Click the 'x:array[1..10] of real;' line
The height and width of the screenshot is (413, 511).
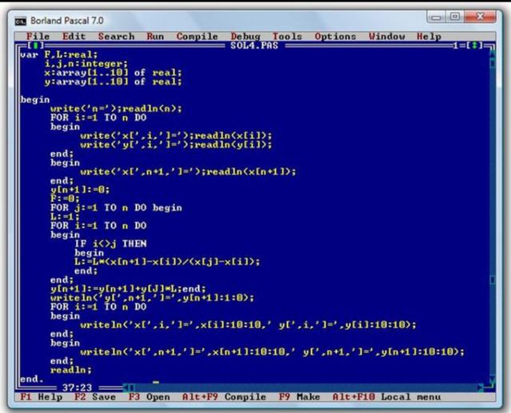(x=113, y=73)
